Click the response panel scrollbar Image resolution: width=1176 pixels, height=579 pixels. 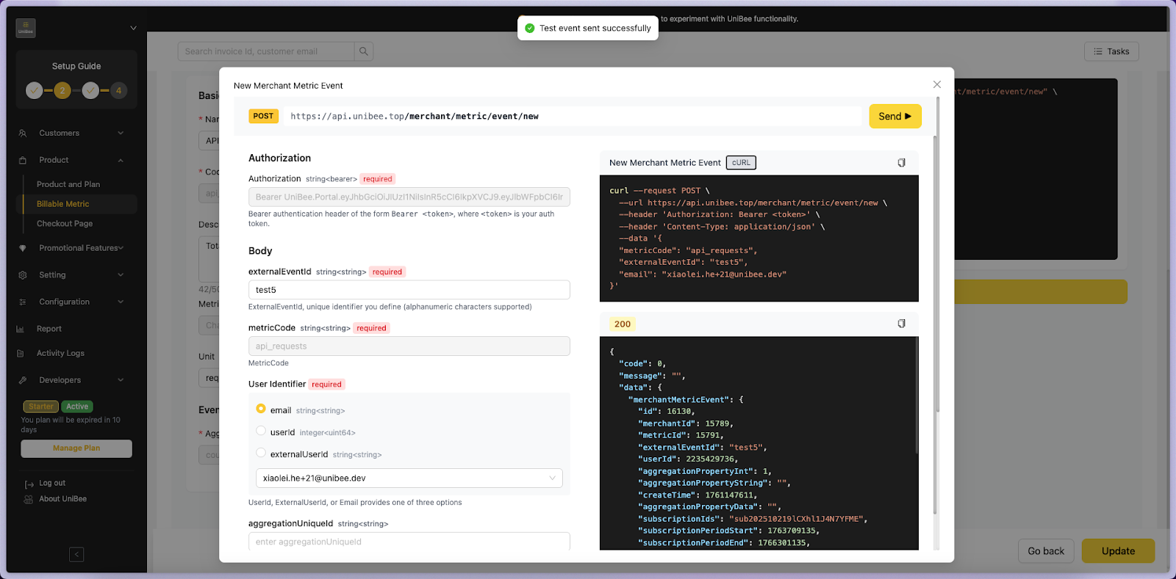pos(917,396)
